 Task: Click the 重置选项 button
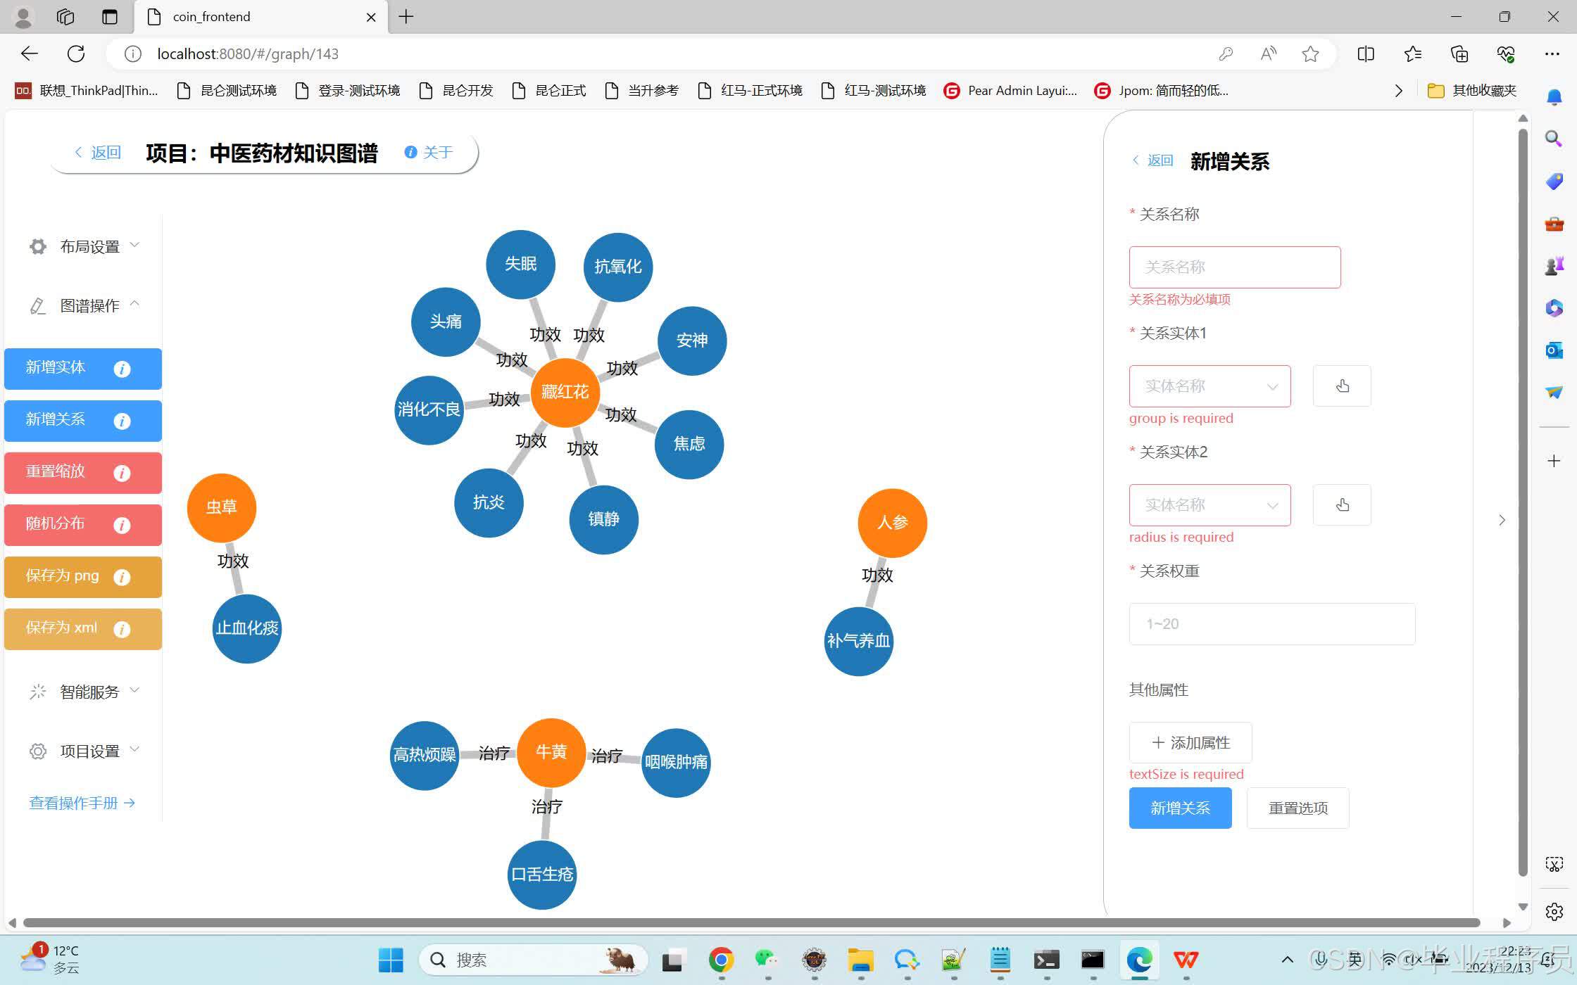1298,808
